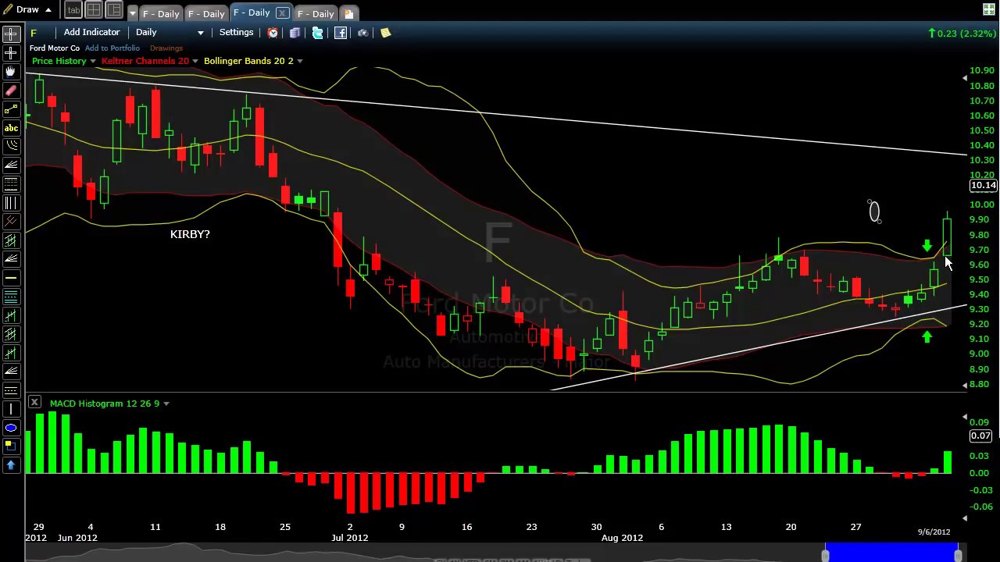Screen dimensions: 1000x562
Task: Click the 10.14 price axis label
Action: pos(984,185)
